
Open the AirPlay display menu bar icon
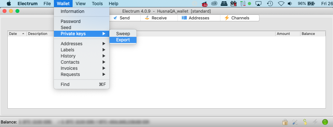coord(258,4)
